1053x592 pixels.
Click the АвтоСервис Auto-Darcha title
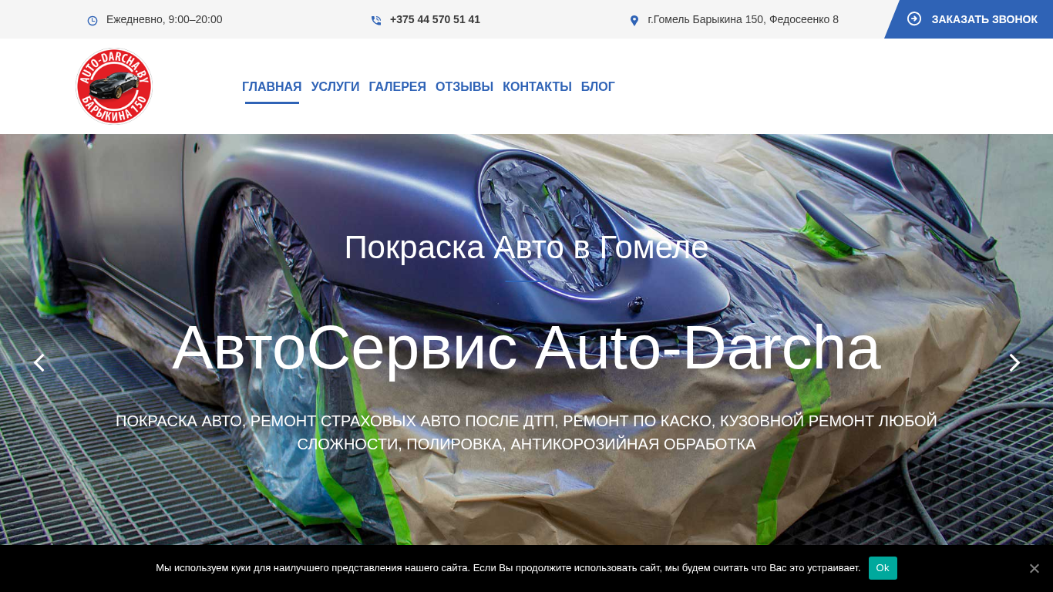tap(526, 348)
